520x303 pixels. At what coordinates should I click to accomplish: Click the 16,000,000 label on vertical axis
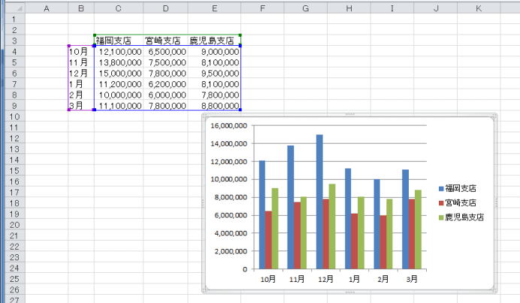(229, 126)
